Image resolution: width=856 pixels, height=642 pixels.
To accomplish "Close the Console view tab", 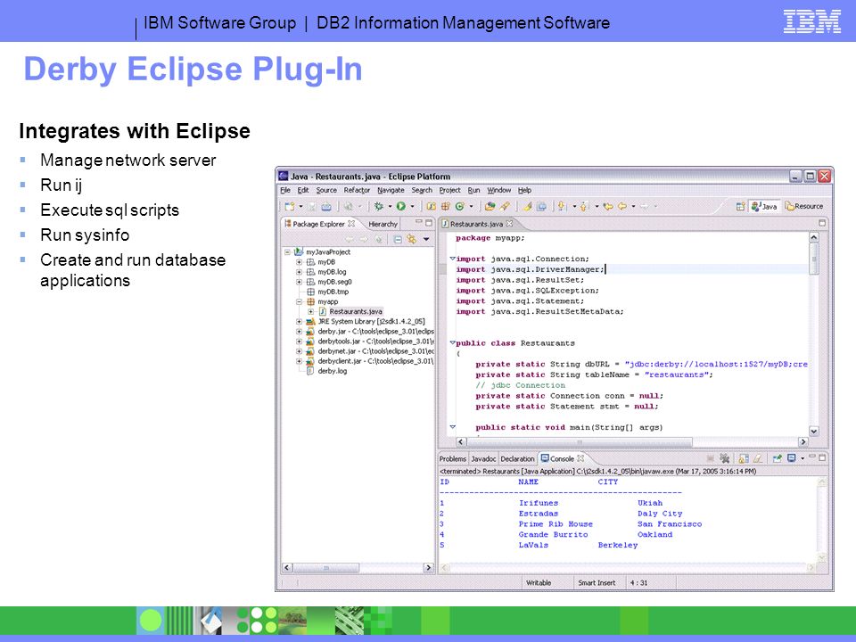I will click(580, 458).
